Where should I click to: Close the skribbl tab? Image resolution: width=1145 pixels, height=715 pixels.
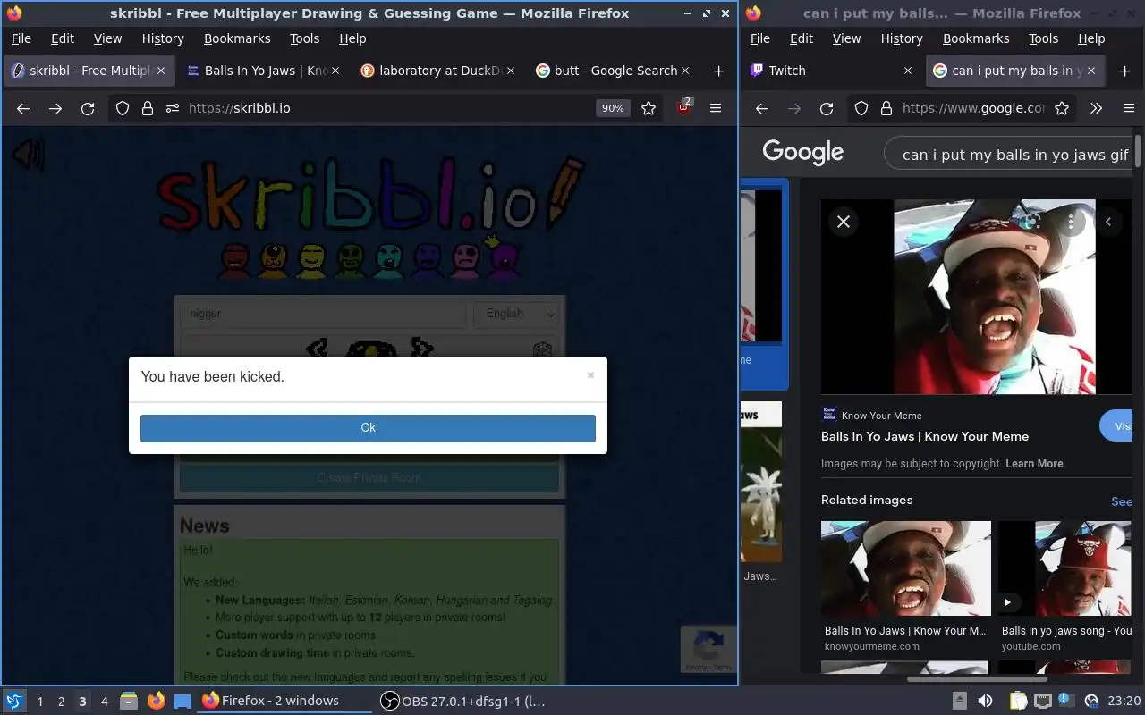162,71
